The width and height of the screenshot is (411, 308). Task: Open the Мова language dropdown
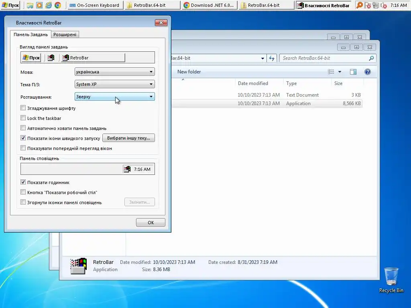click(x=114, y=72)
